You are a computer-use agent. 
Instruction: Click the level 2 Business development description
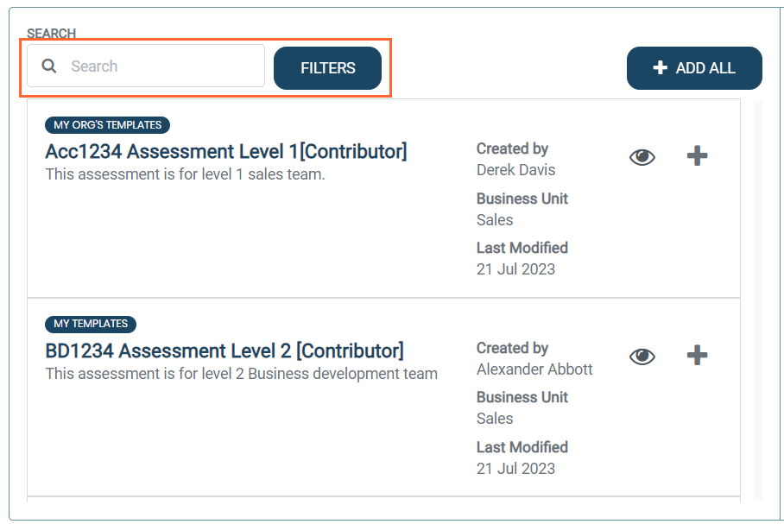242,374
